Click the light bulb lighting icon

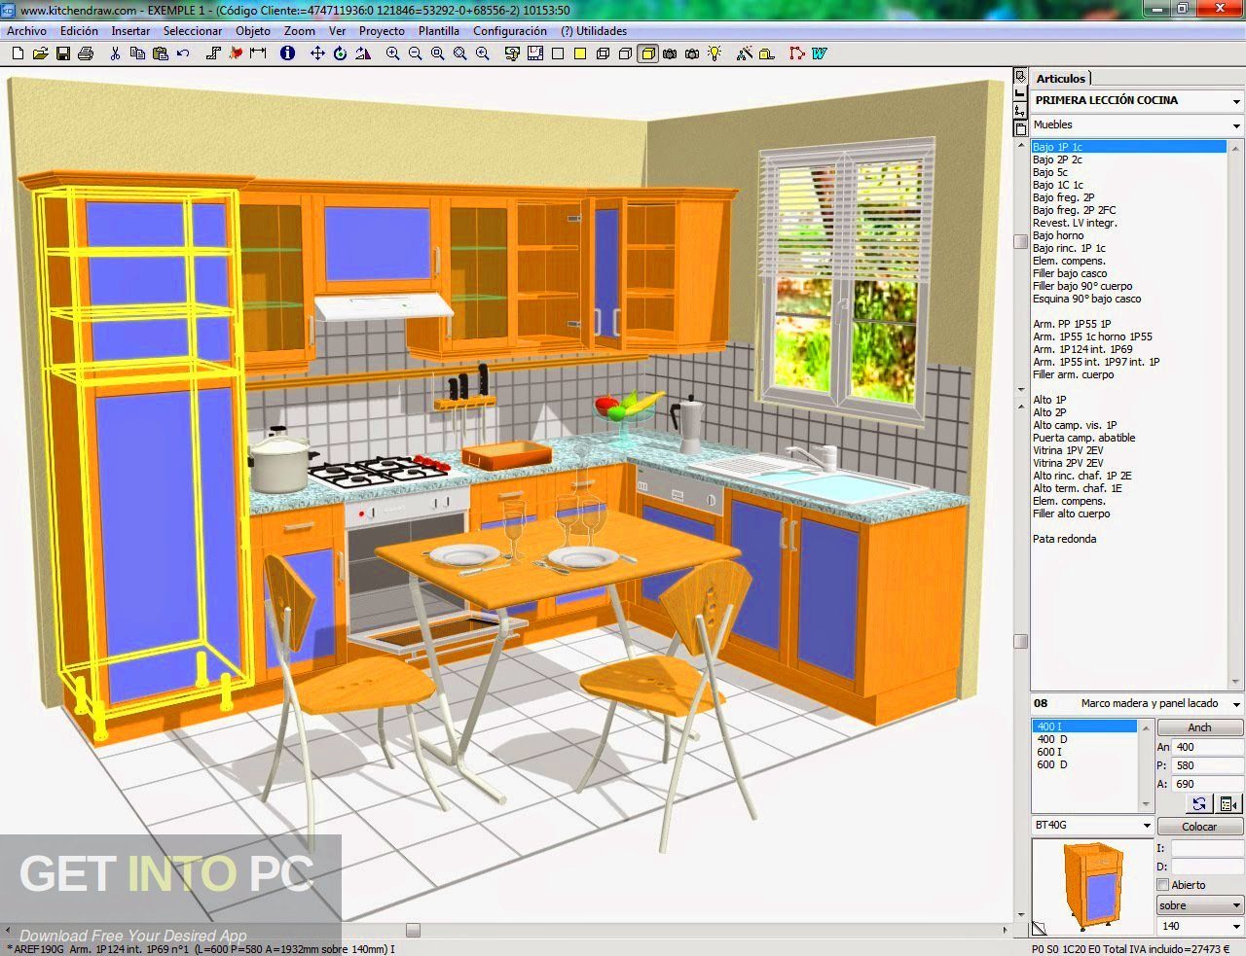click(715, 53)
